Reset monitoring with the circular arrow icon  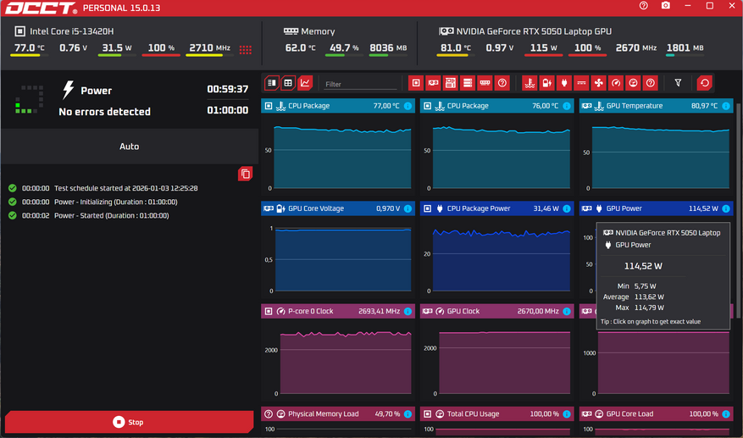704,83
